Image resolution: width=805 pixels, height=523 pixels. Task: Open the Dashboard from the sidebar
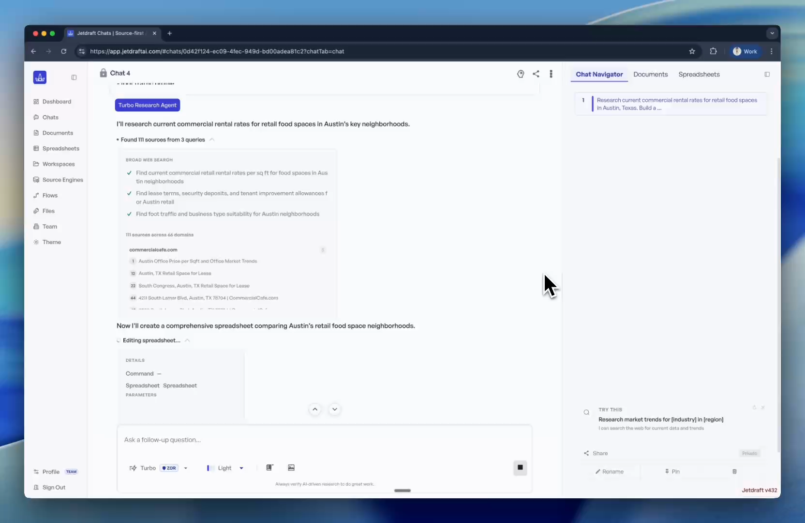click(57, 101)
